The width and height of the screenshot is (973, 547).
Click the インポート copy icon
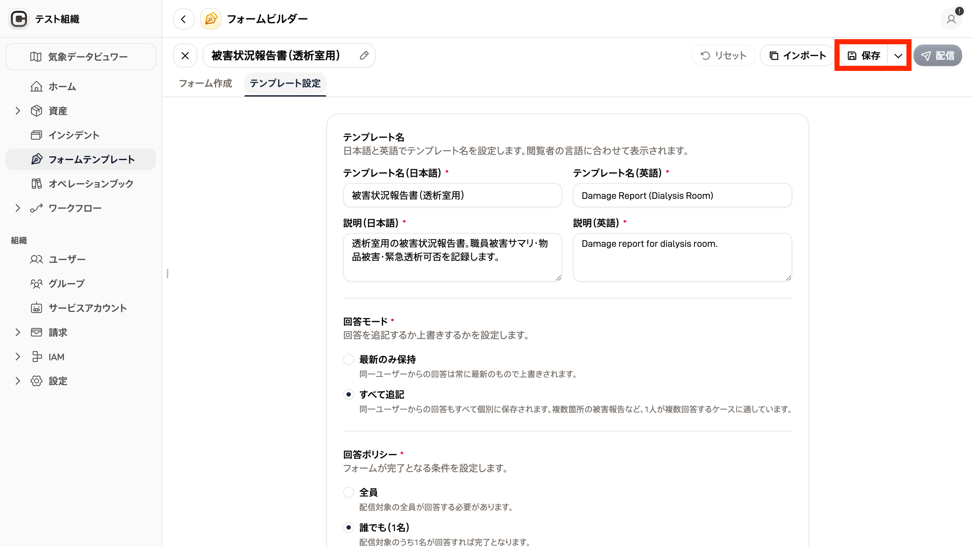[x=774, y=55]
